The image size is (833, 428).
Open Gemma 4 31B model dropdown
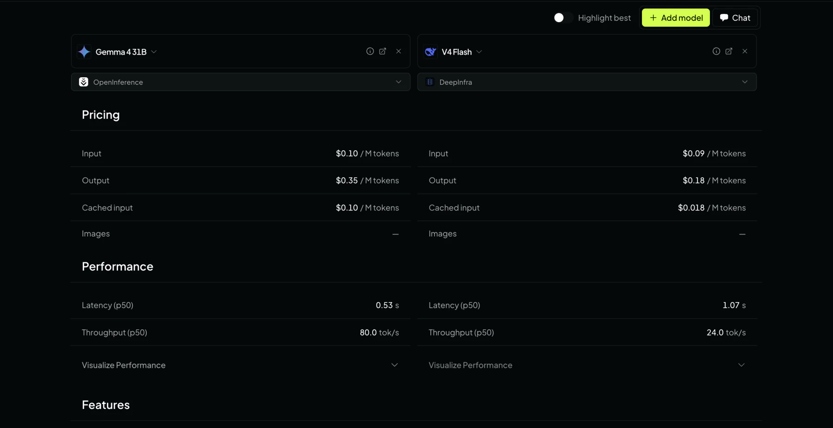[x=154, y=52]
